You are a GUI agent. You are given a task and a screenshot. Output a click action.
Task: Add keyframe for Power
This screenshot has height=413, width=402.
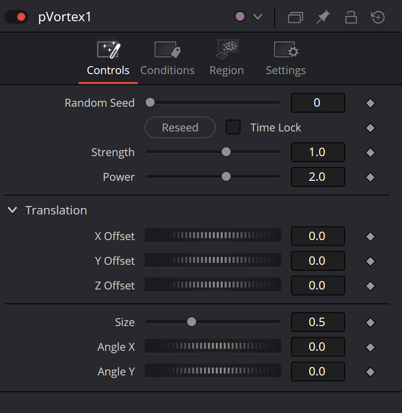[x=370, y=177]
